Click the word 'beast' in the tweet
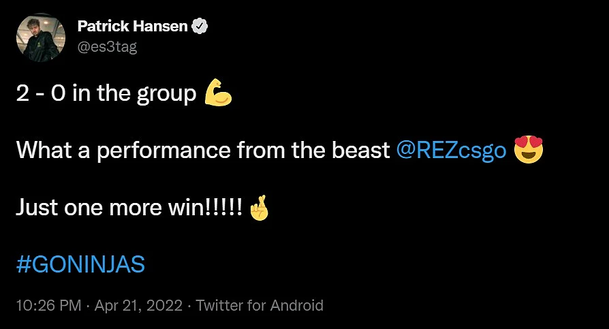 pos(361,150)
